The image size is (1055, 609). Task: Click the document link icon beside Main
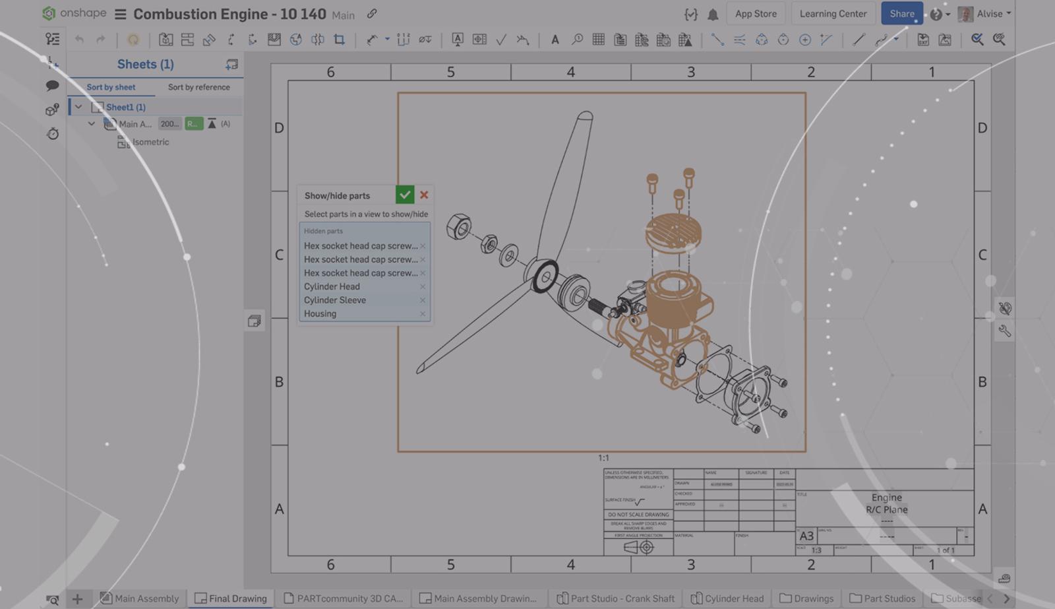click(x=372, y=14)
